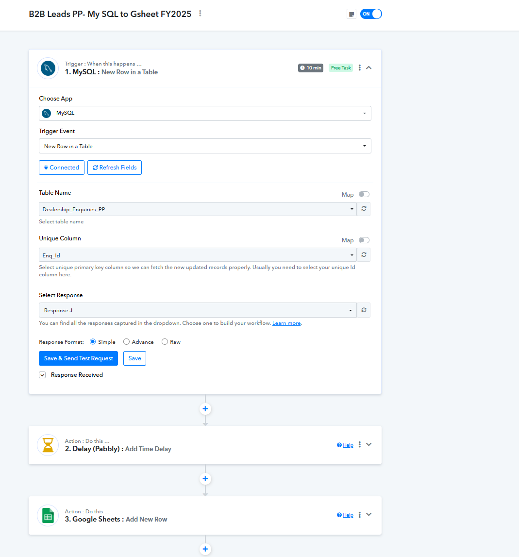
Task: Add step after MySQL trigger with plus
Action: click(x=205, y=409)
